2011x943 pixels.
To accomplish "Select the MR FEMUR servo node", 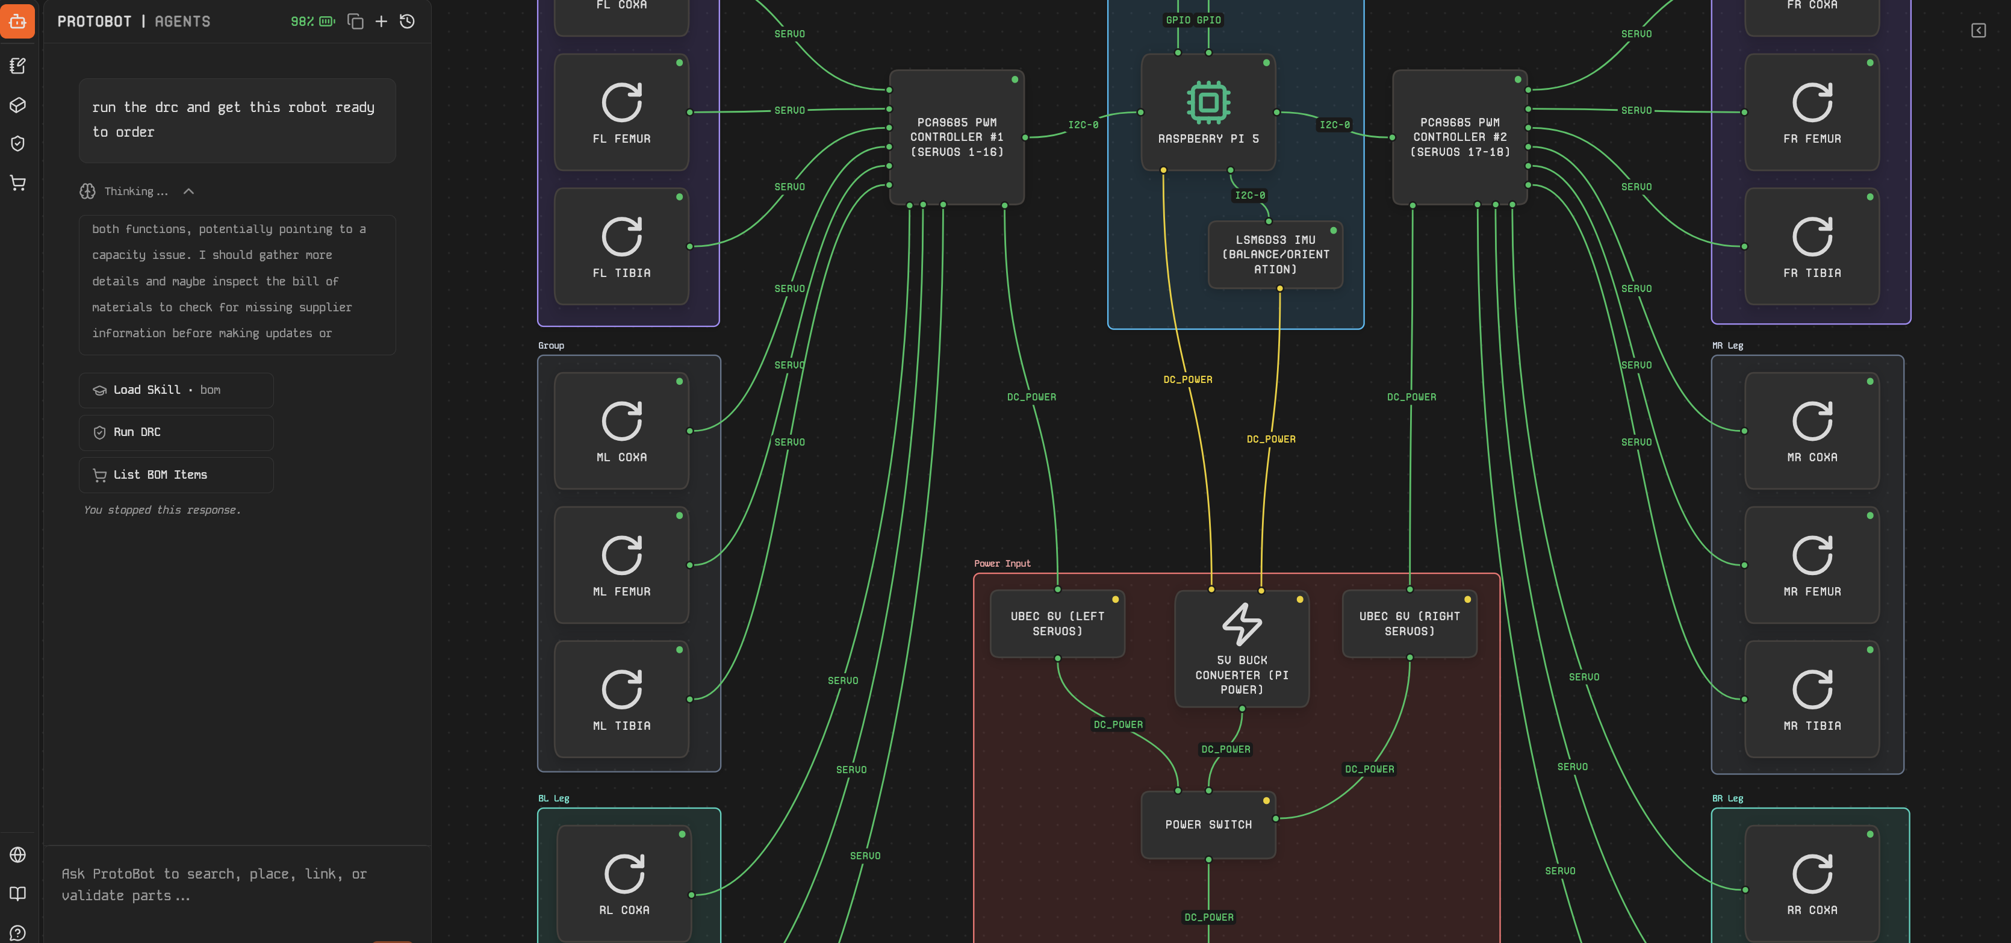I will [1812, 564].
